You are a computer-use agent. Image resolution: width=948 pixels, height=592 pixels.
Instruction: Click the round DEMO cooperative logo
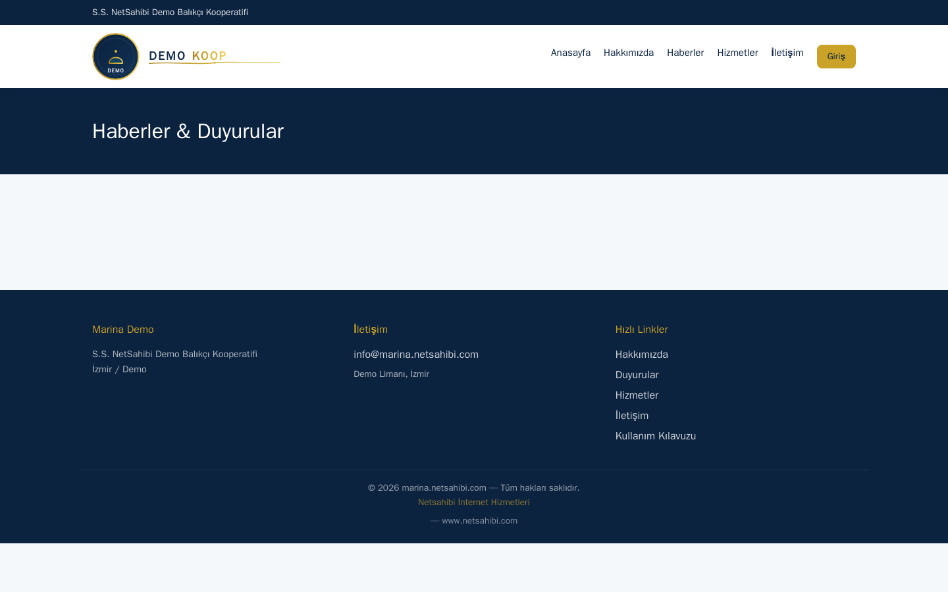[116, 57]
